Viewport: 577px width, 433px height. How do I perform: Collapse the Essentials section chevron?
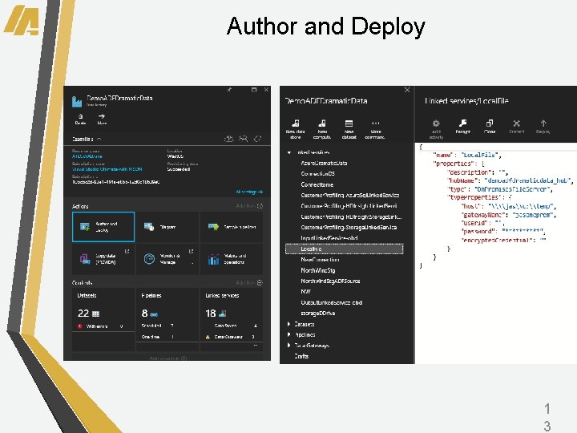99,140
